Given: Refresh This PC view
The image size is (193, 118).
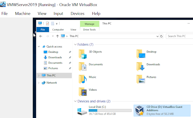Looking at the screenshot, I should [161, 36].
